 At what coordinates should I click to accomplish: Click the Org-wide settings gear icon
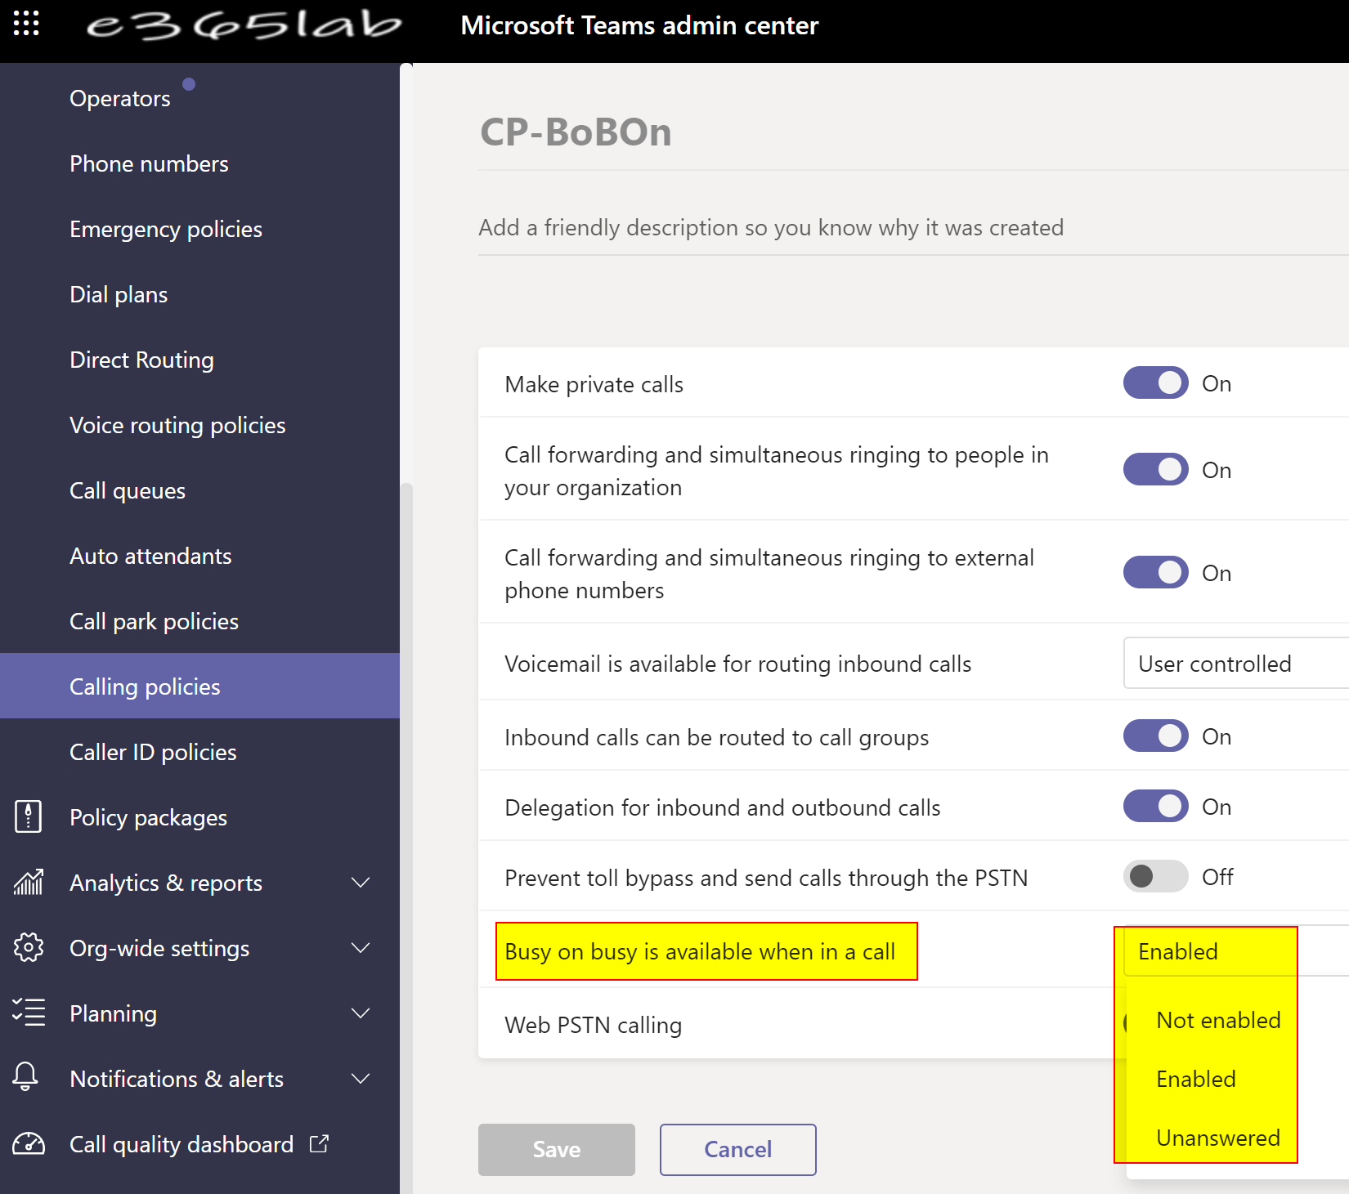(x=28, y=948)
